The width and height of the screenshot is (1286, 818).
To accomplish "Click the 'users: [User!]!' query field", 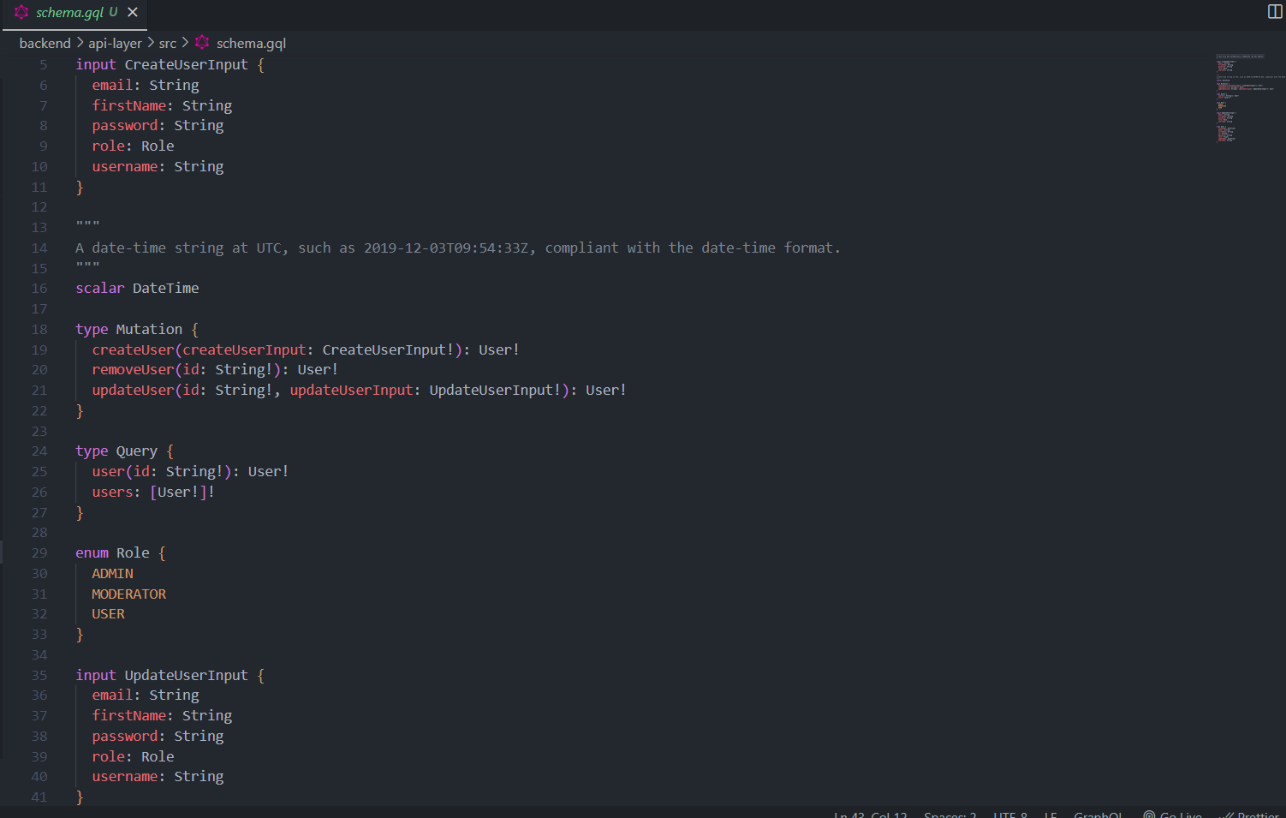I will coord(153,492).
